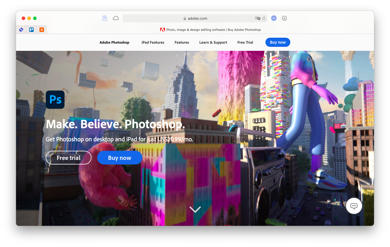
Task: Open the Adobe Photoshop nav item
Action: [x=114, y=42]
